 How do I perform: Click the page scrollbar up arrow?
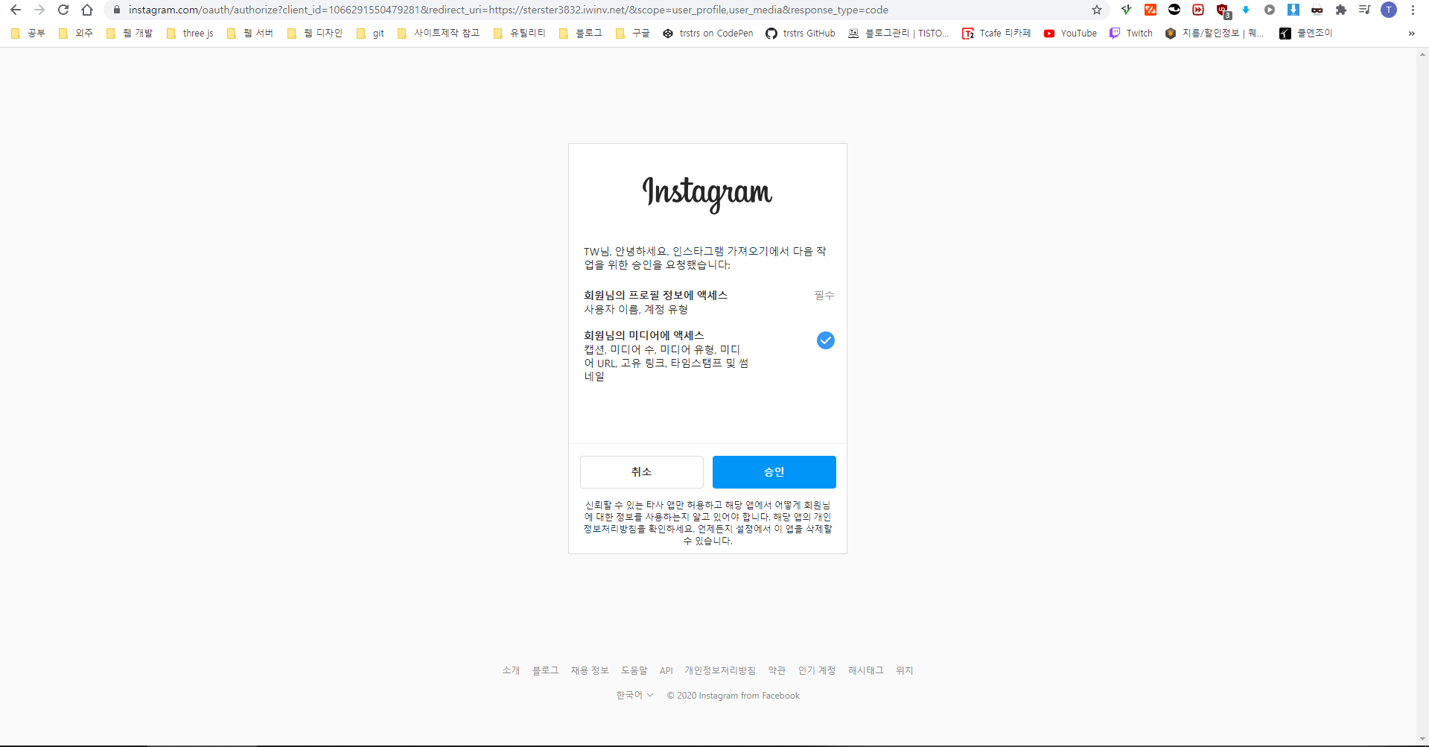click(x=1422, y=54)
